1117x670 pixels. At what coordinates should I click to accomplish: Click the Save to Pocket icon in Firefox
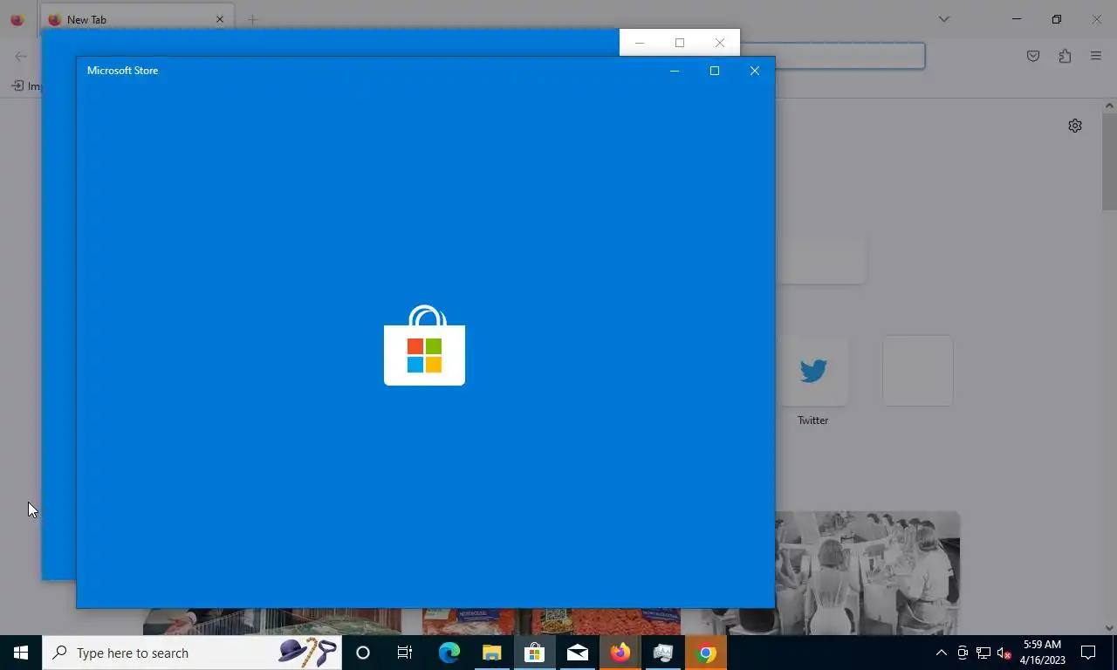pos(1033,56)
